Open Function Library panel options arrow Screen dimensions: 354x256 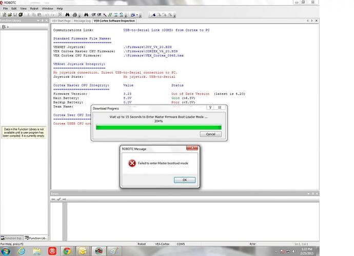pyautogui.click(x=38, y=20)
